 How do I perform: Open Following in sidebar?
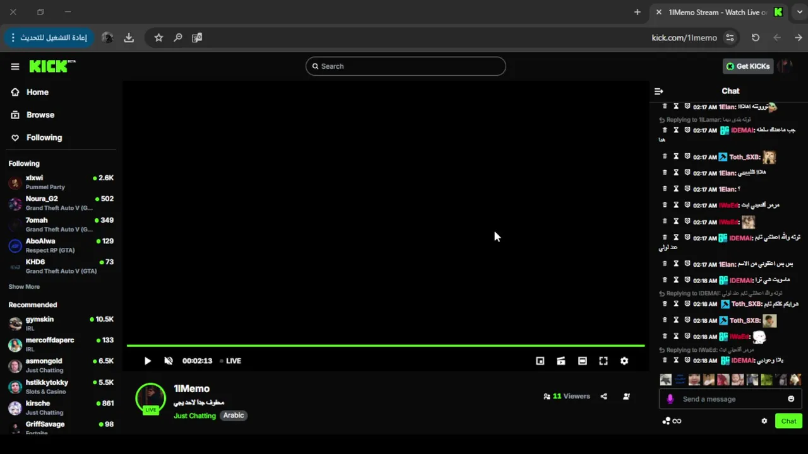point(44,137)
